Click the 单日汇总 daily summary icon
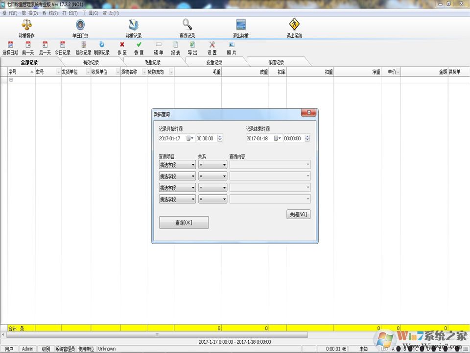The image size is (470, 353). (x=80, y=25)
